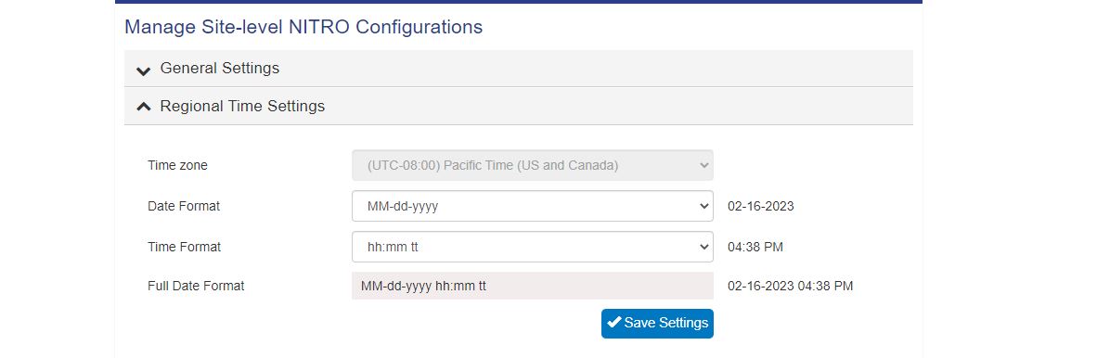Click the Time Format label
Image resolution: width=1110 pixels, height=358 pixels.
pyautogui.click(x=184, y=247)
